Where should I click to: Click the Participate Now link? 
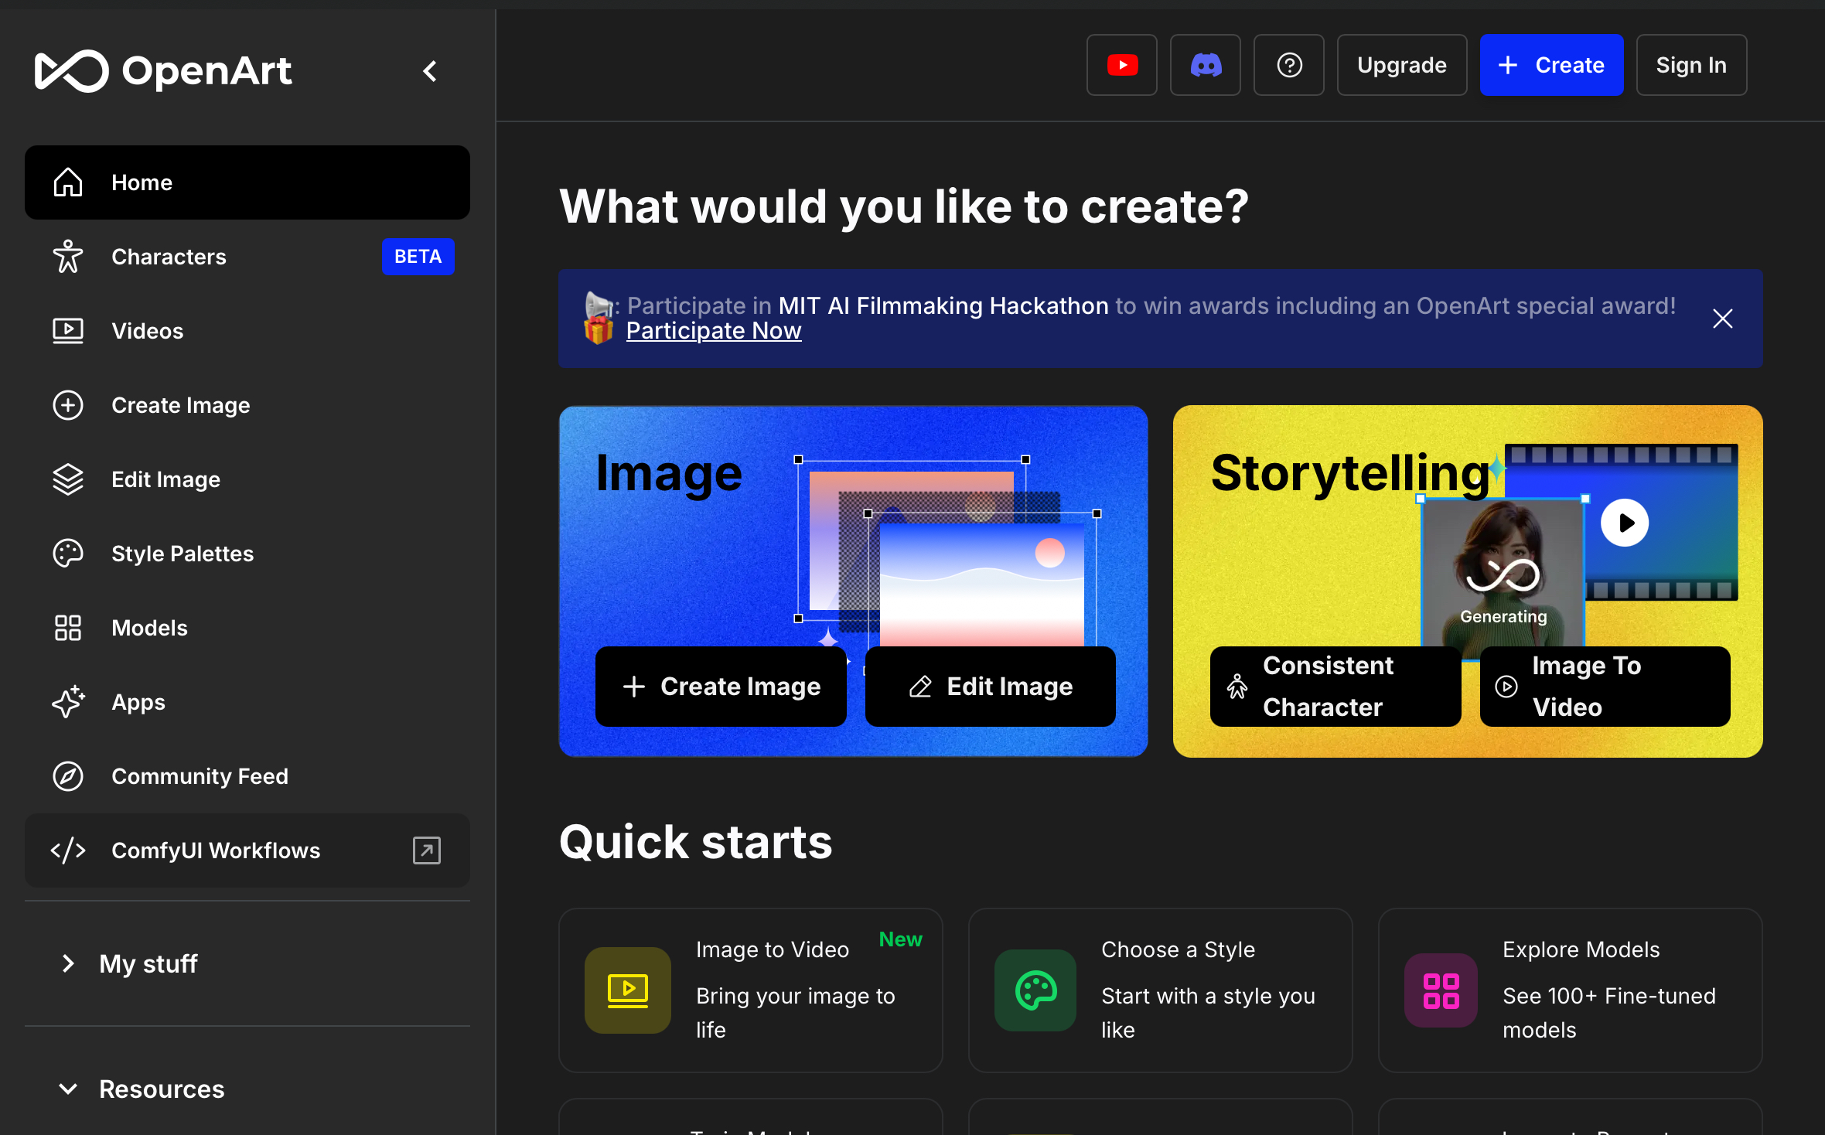click(714, 331)
